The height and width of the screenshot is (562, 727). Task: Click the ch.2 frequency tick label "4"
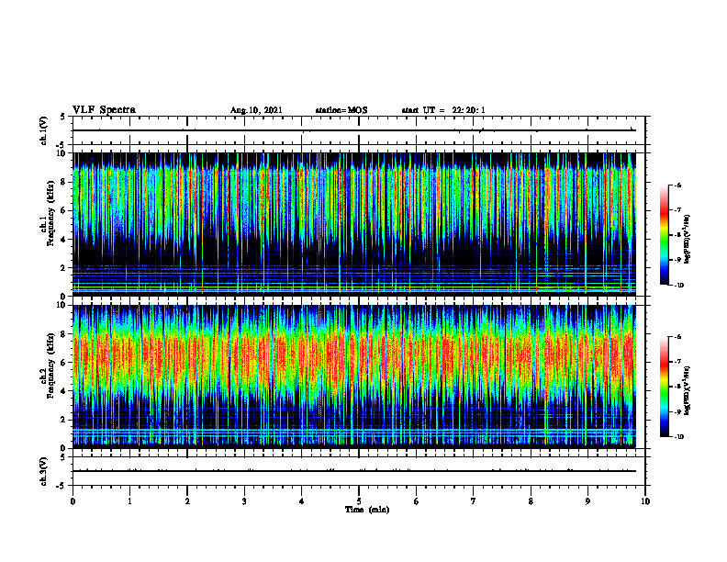[64, 391]
